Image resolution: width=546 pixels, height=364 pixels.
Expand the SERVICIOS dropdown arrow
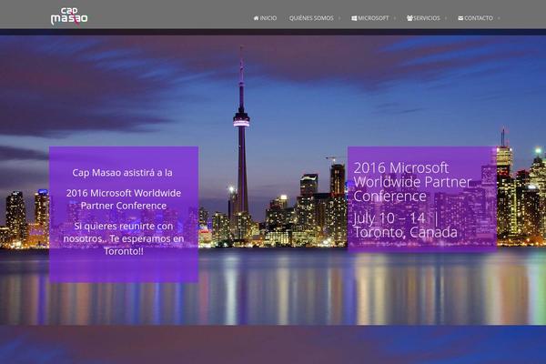[x=446, y=18]
